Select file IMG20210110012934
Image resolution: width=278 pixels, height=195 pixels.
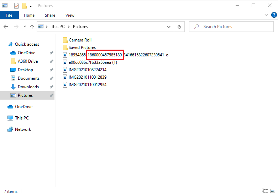click(x=88, y=85)
